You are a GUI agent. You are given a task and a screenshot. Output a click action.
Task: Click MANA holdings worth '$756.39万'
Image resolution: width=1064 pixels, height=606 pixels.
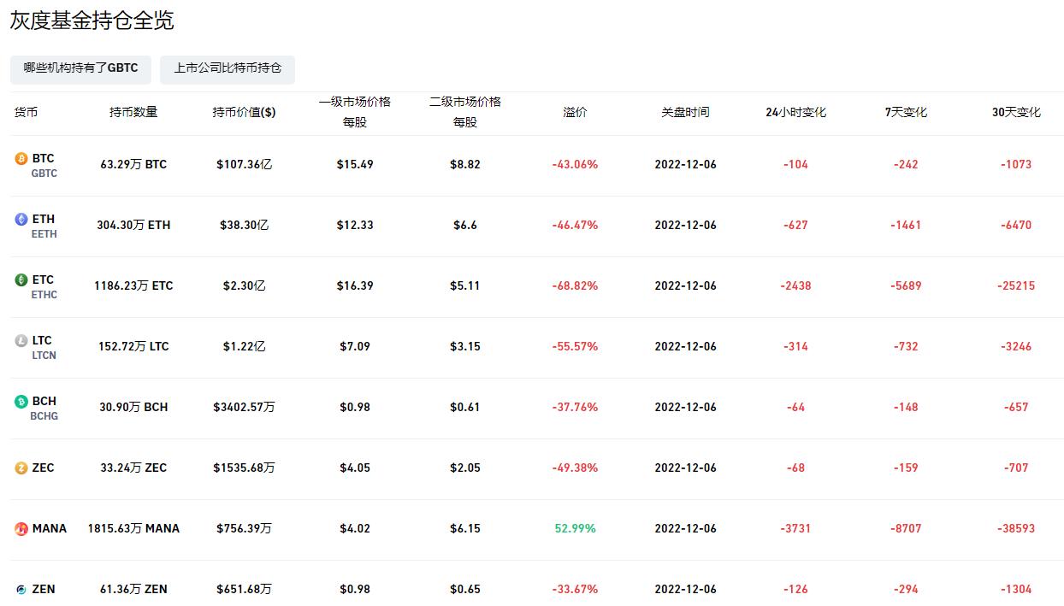point(244,528)
